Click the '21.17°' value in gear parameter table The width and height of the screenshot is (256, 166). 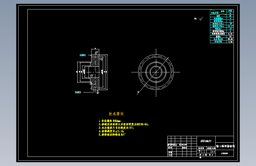[x=230, y=26]
